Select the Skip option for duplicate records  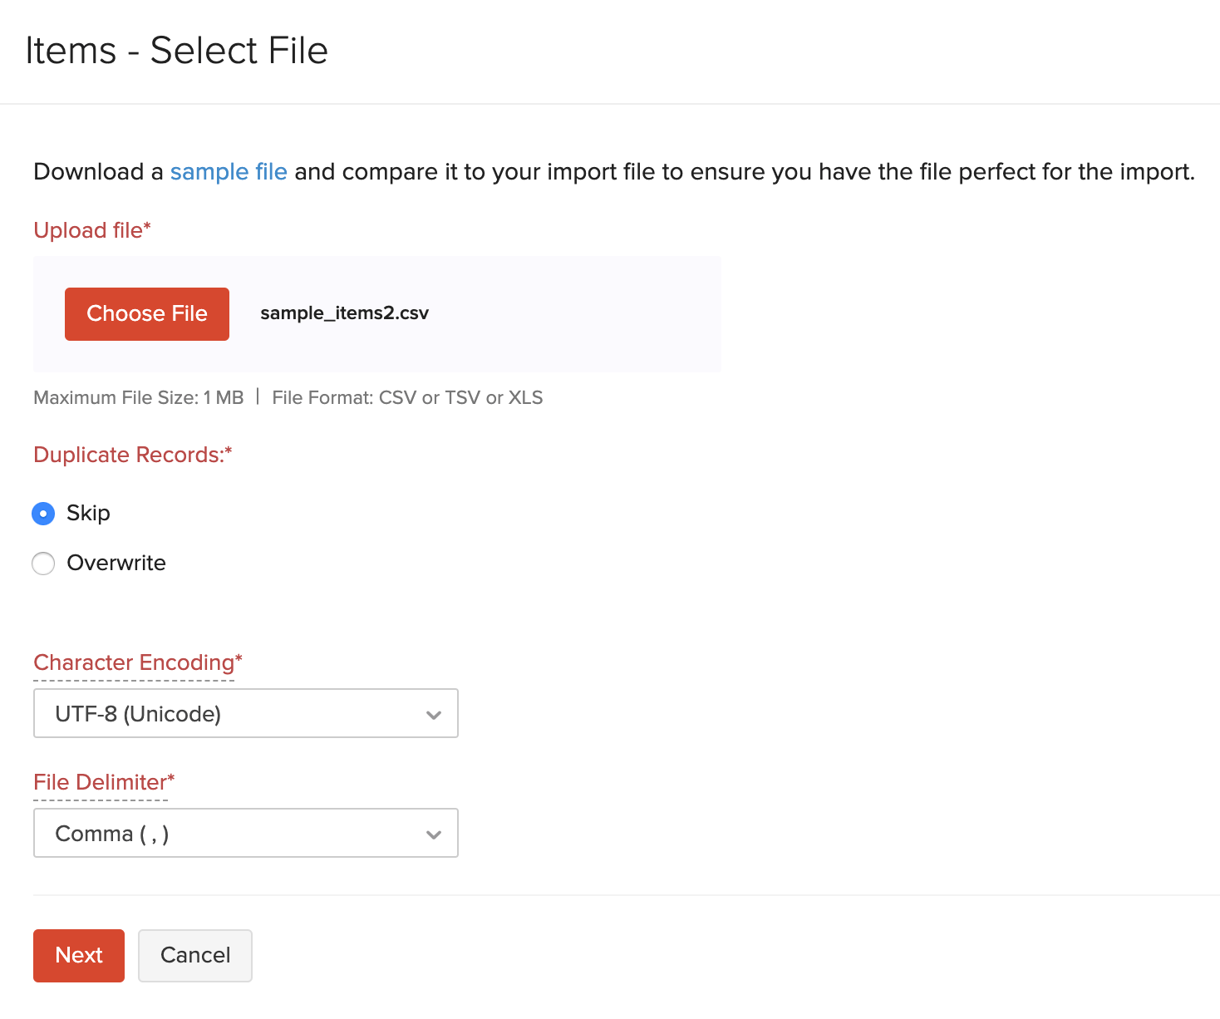(x=42, y=514)
